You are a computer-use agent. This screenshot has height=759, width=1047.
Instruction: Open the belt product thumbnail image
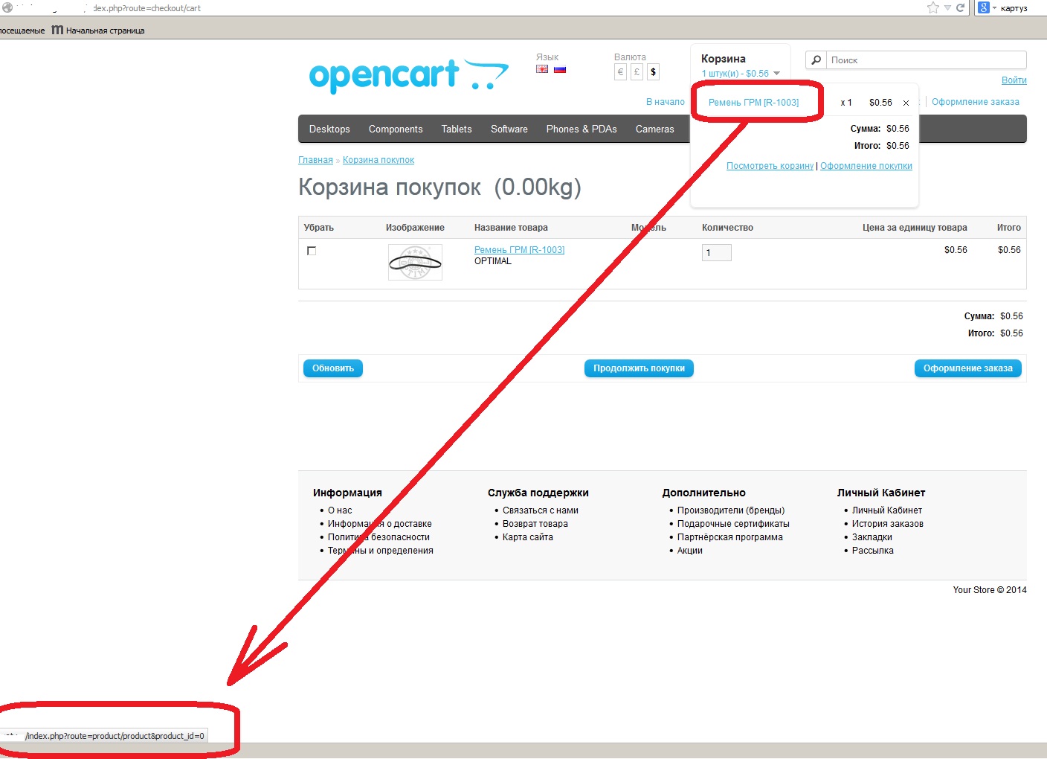coord(415,262)
